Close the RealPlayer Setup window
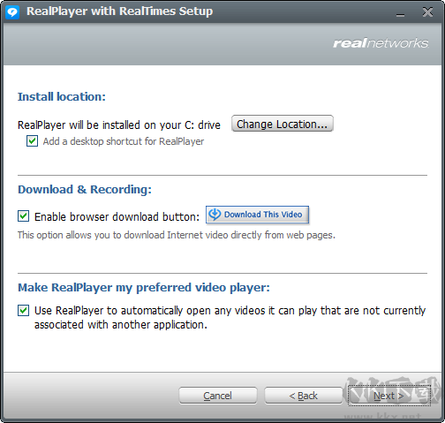 coord(427,12)
